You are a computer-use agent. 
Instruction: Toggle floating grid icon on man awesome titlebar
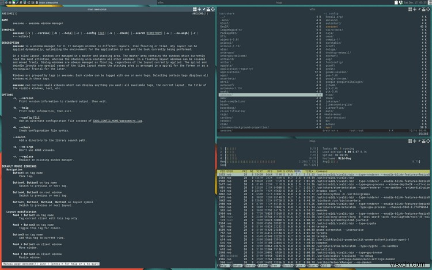[195, 9]
